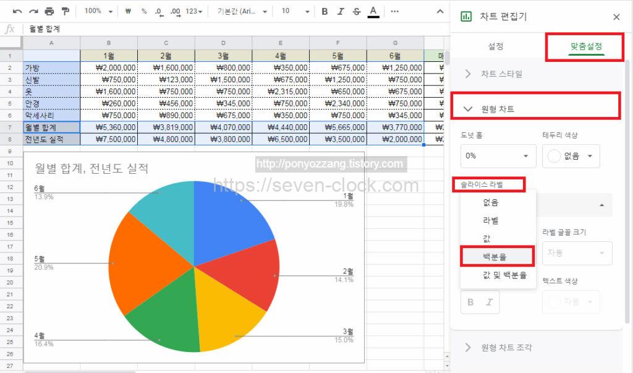The height and width of the screenshot is (373, 633).
Task: Expand the 원형 차트 조각 section
Action: [506, 347]
